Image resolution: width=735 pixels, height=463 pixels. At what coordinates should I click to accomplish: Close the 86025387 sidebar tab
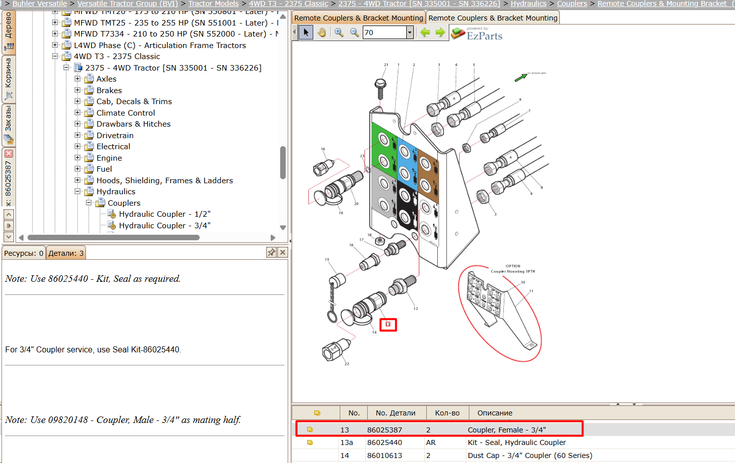point(9,154)
